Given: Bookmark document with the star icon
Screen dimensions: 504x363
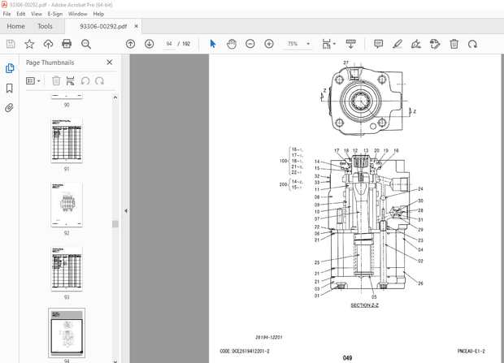Looking at the screenshot, I should tap(29, 43).
